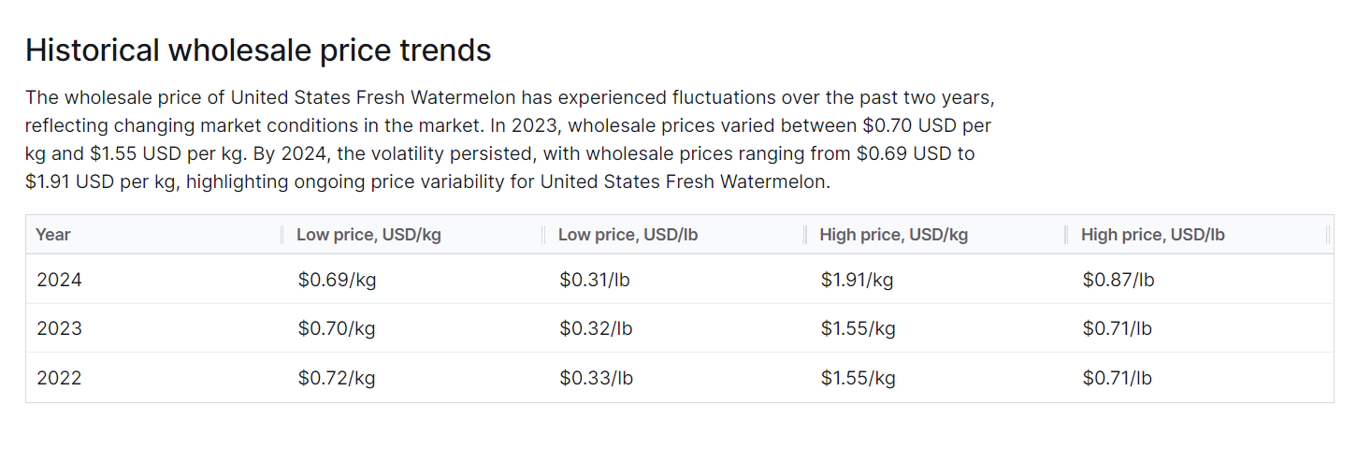Sort by Low price, USD/kg header

[x=368, y=235]
